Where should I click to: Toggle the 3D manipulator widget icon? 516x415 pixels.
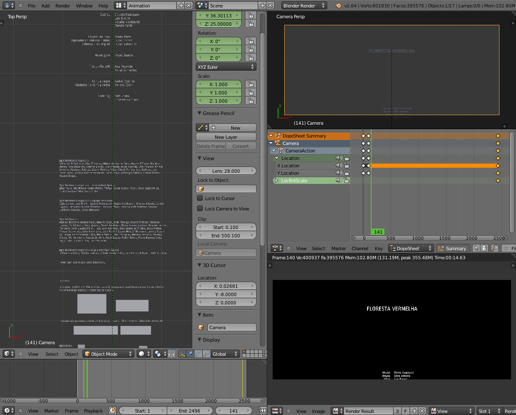point(182,354)
